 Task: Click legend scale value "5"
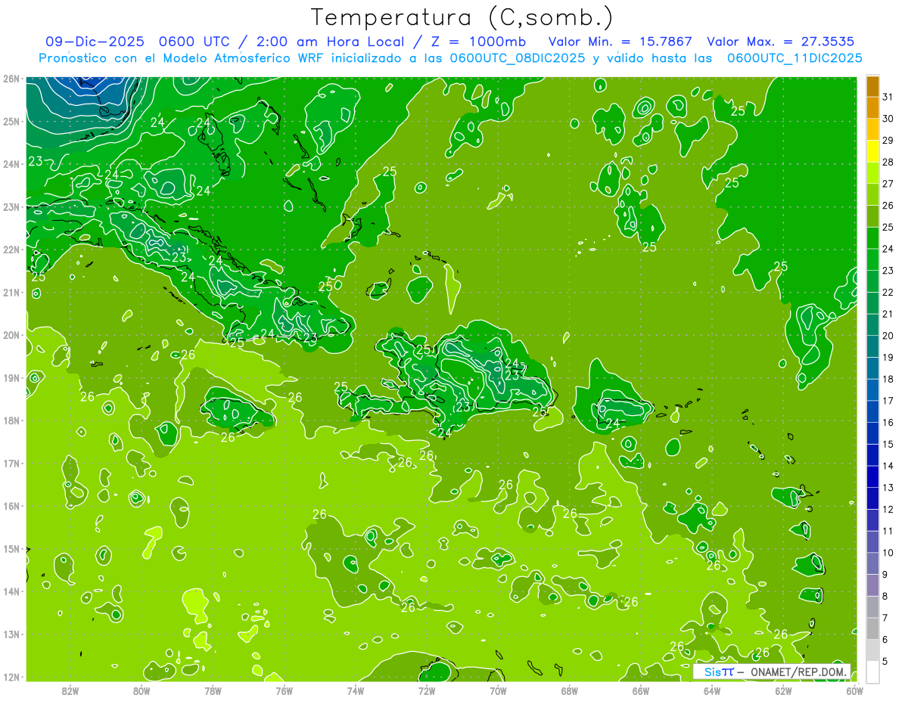(x=885, y=661)
